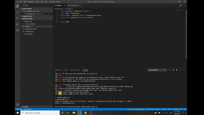Open index.js in the remote-app tree
204x115 pixels.
pos(28,27)
